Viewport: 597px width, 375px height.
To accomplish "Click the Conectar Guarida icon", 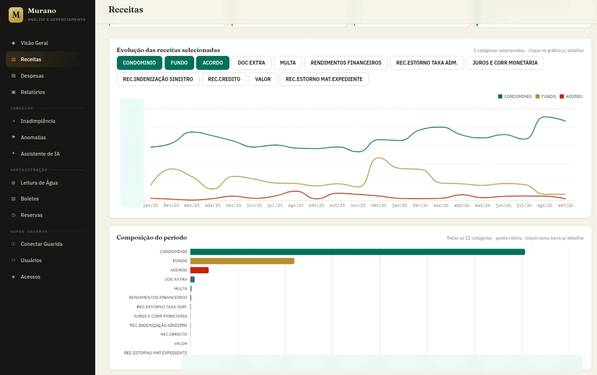I will pyautogui.click(x=13, y=244).
